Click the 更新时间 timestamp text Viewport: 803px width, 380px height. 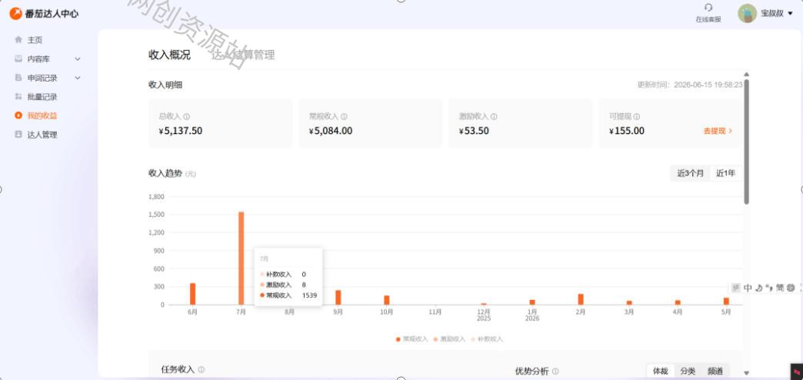690,85
